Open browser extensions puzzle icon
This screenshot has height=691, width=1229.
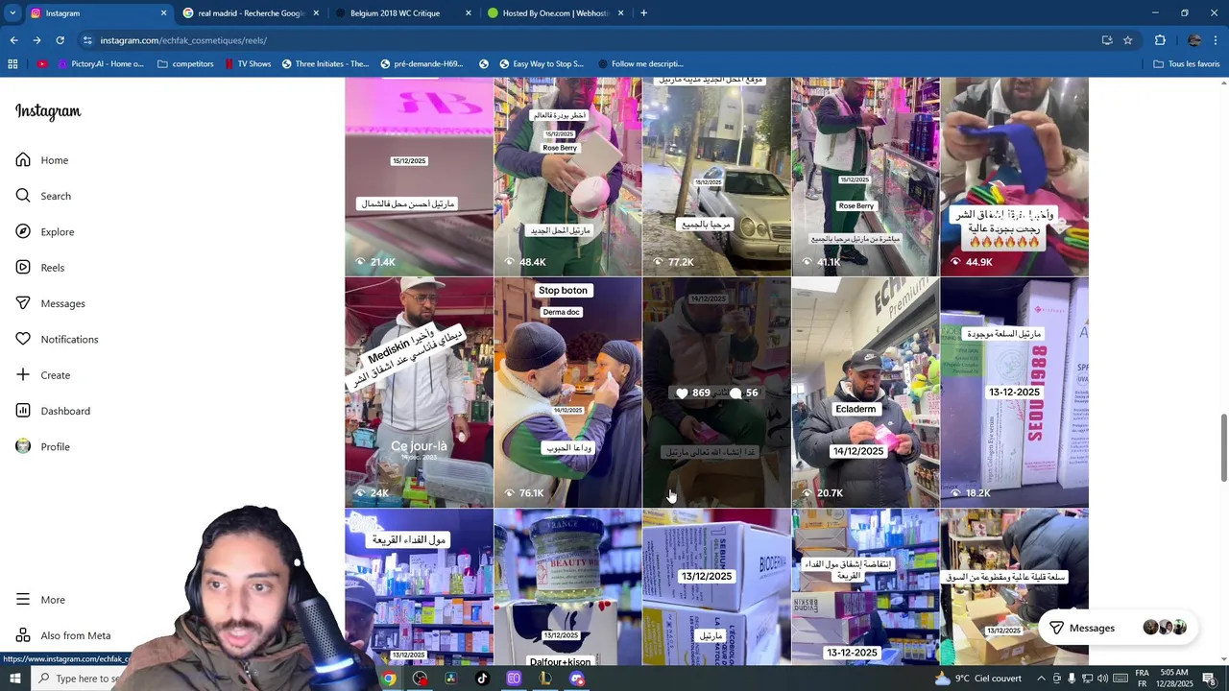(1160, 40)
